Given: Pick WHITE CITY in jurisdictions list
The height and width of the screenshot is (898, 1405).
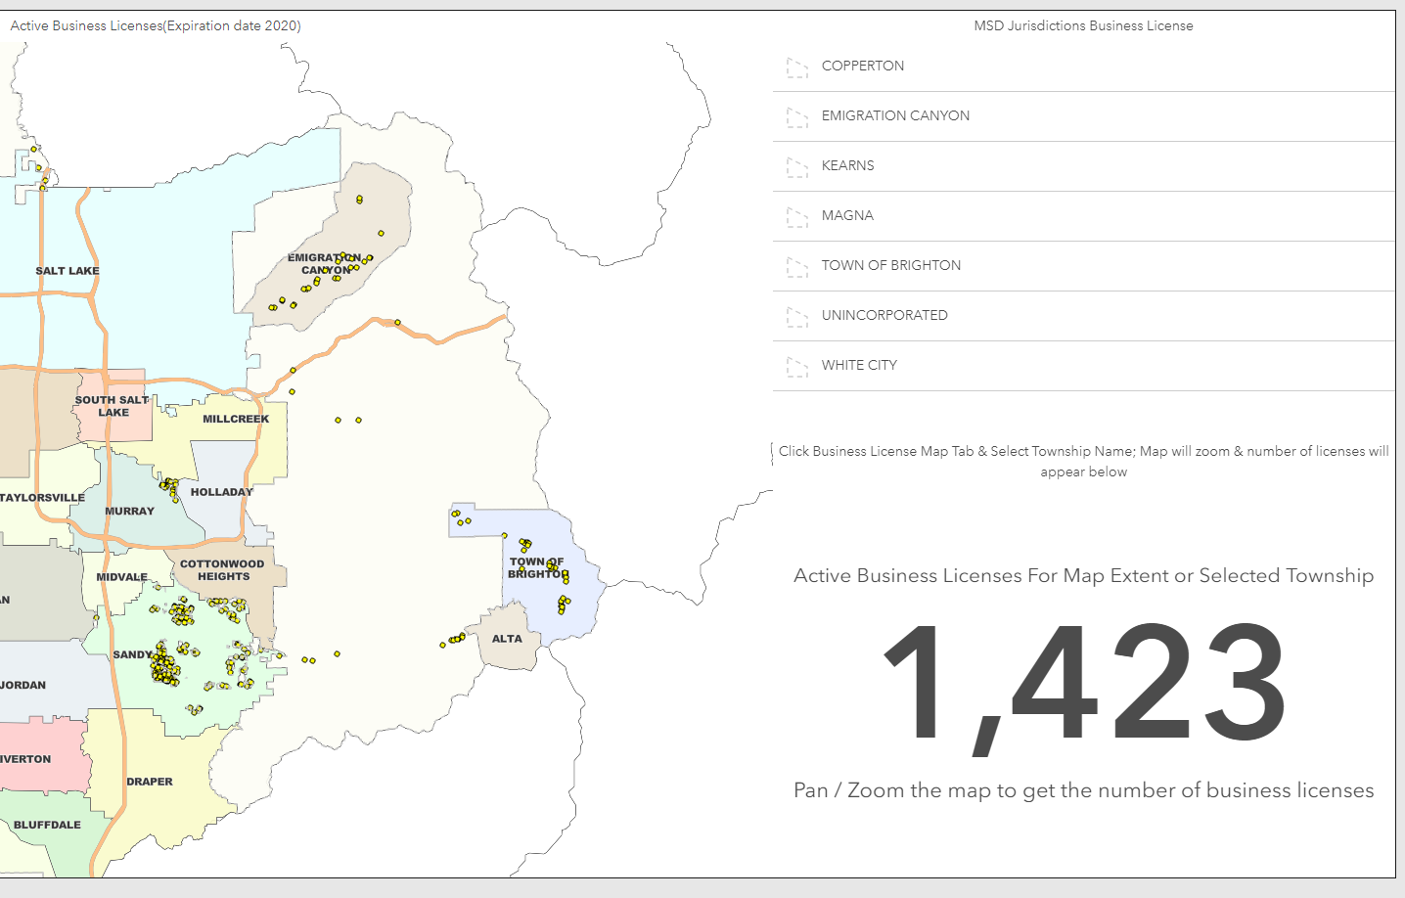Looking at the screenshot, I should (x=1084, y=366).
